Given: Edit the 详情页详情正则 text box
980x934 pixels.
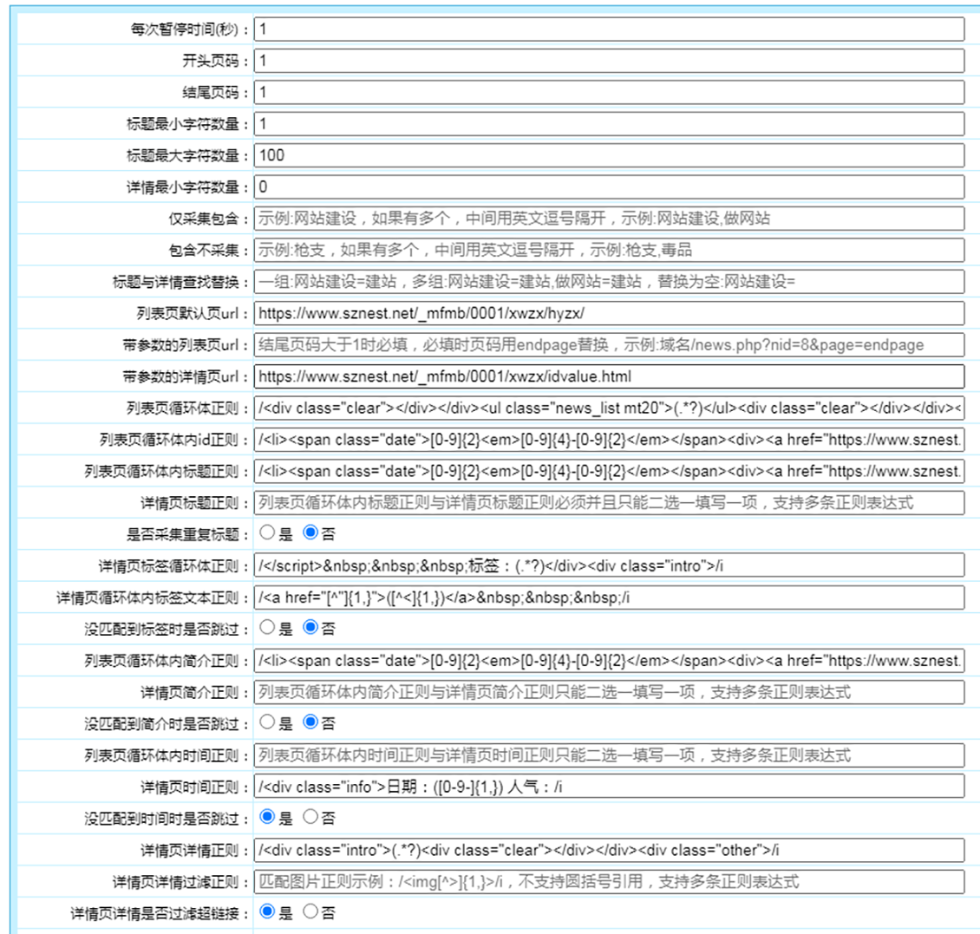Looking at the screenshot, I should (608, 850).
